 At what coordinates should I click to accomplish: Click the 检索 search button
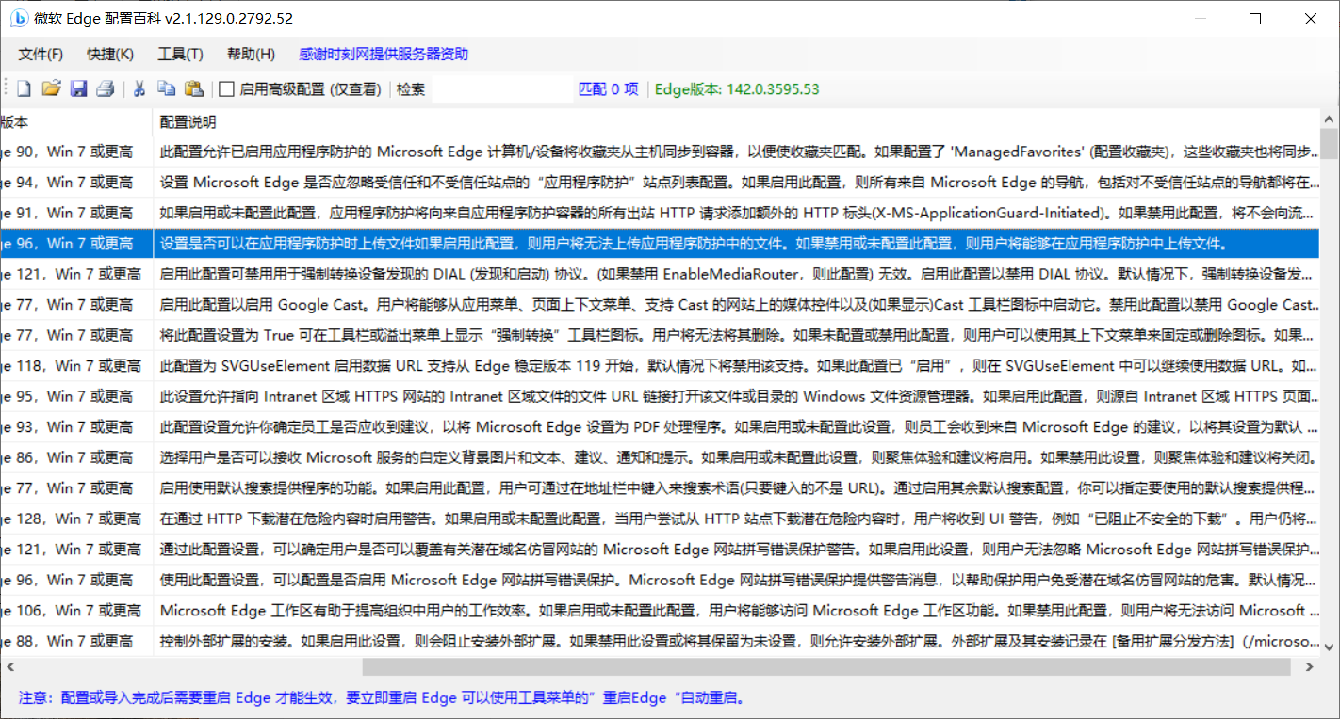tap(410, 88)
